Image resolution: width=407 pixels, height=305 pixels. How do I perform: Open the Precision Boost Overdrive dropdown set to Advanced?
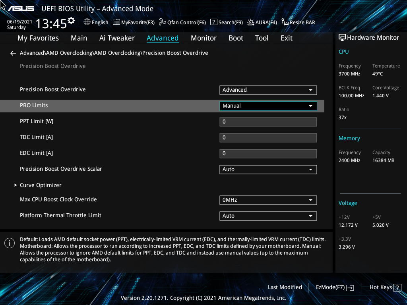(x=268, y=90)
